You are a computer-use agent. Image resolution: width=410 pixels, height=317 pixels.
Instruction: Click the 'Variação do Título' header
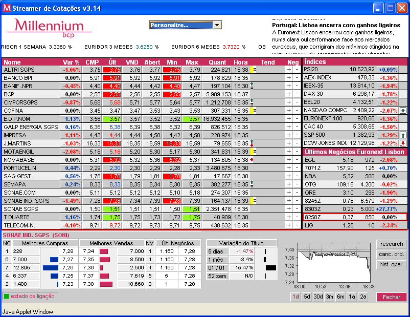pyautogui.click(x=241, y=243)
